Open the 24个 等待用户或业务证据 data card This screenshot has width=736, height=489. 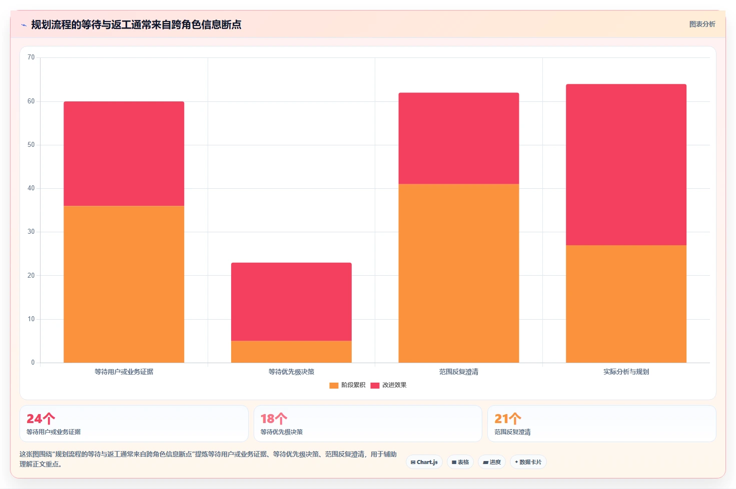(x=134, y=424)
